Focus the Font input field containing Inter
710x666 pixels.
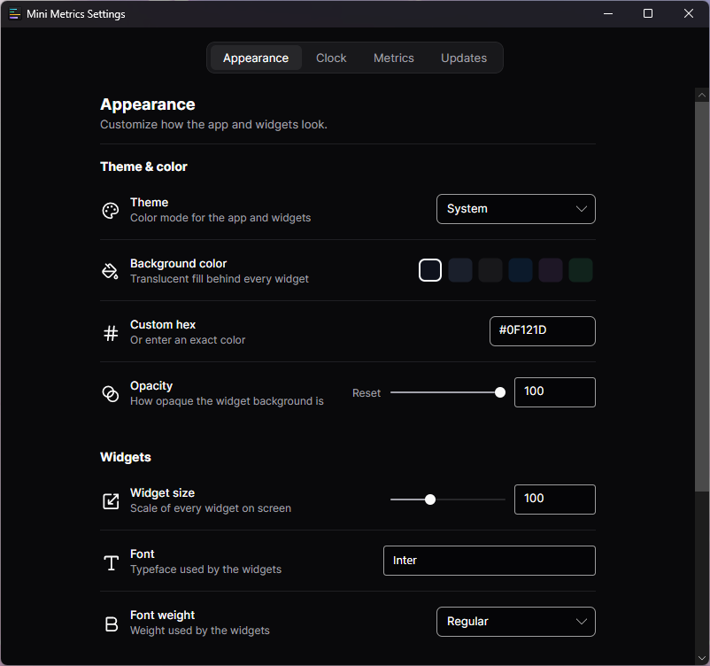(490, 561)
